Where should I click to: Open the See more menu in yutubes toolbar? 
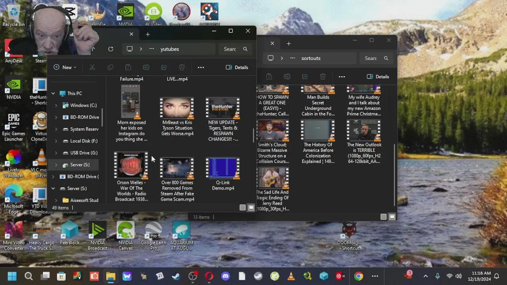tap(201, 67)
